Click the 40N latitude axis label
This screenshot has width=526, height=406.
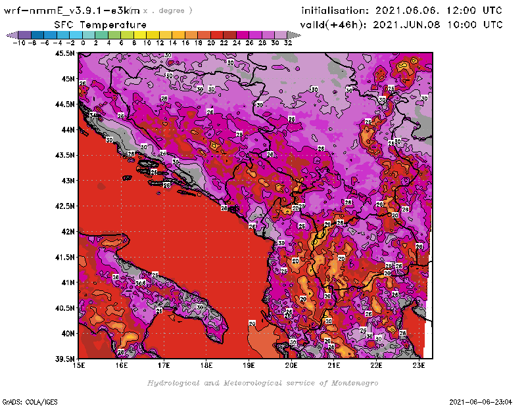68,334
